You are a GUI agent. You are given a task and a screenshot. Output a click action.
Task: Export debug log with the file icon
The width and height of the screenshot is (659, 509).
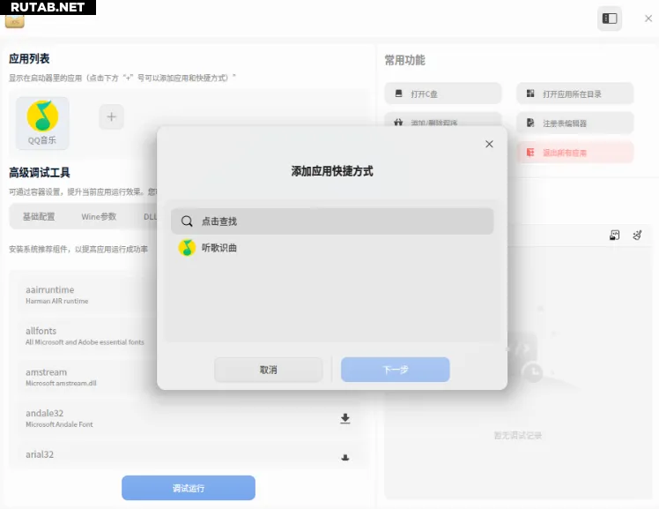coord(614,236)
